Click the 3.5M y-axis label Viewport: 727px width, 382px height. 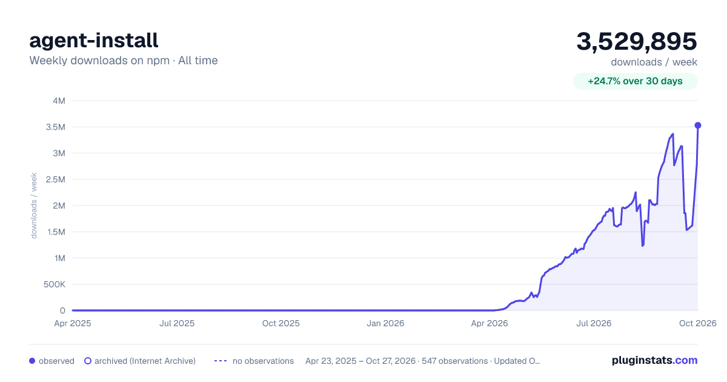click(x=55, y=127)
